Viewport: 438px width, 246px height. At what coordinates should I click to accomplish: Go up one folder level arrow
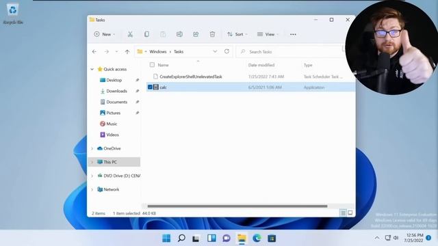[127, 52]
